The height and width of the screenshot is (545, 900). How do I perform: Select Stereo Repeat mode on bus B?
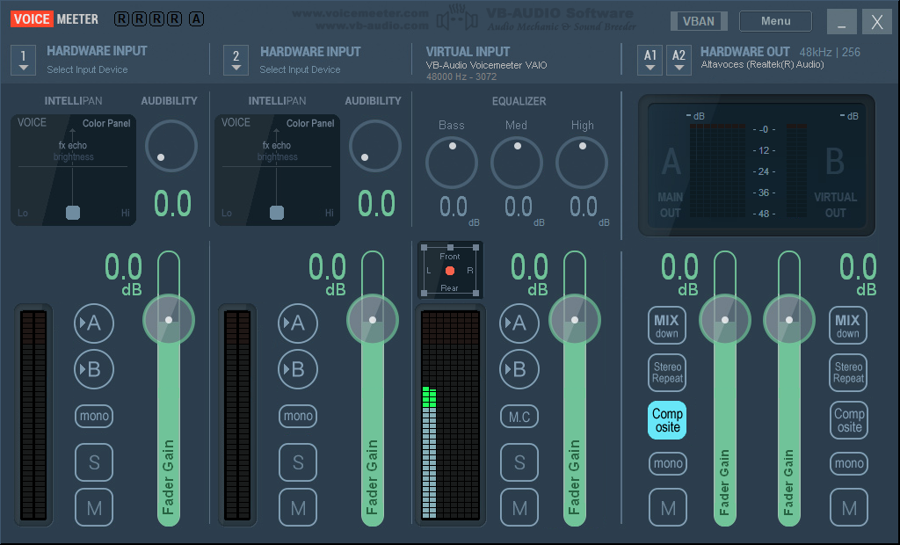pos(848,373)
